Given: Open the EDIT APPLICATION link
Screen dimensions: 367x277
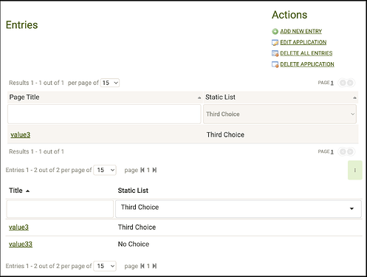Looking at the screenshot, I should click(303, 42).
